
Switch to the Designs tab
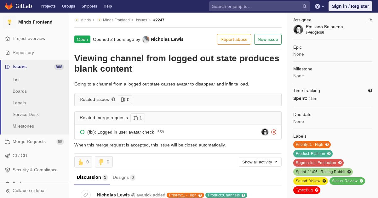(x=124, y=178)
